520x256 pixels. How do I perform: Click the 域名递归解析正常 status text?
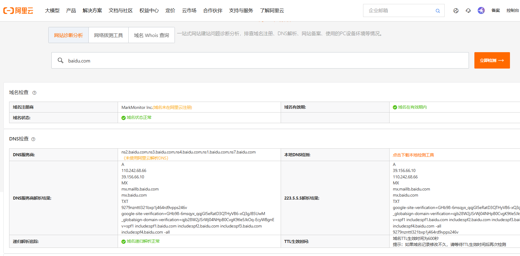coord(143,241)
